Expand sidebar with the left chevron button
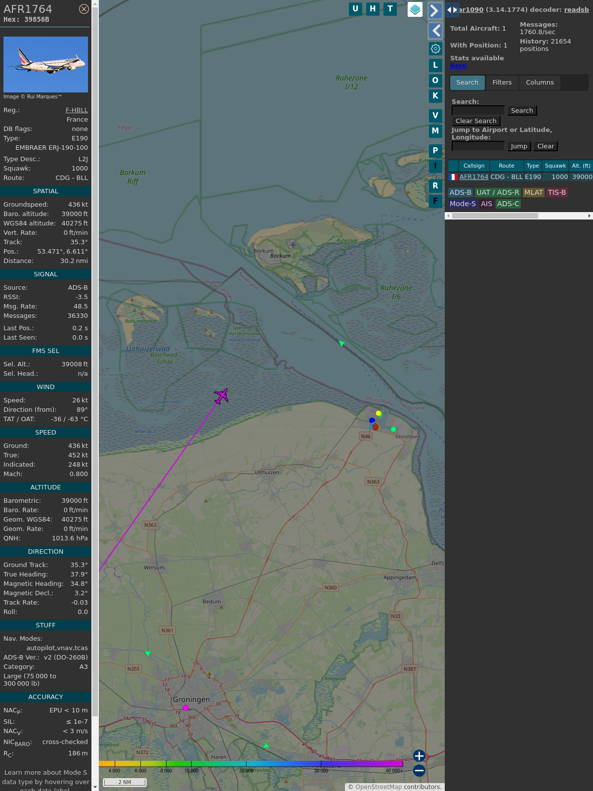 435,31
